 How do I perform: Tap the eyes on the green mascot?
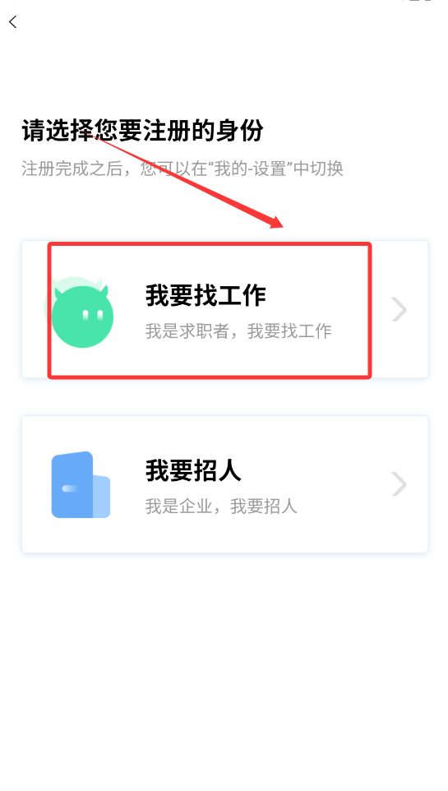click(93, 316)
